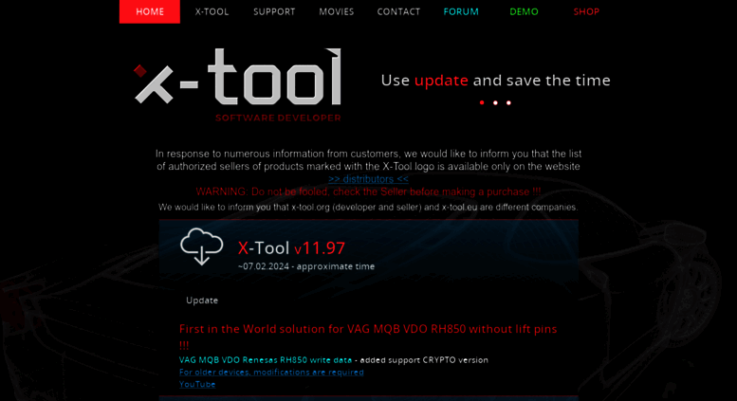Open the X-TOOL menu item
Image resolution: width=737 pixels, height=401 pixels.
(212, 11)
